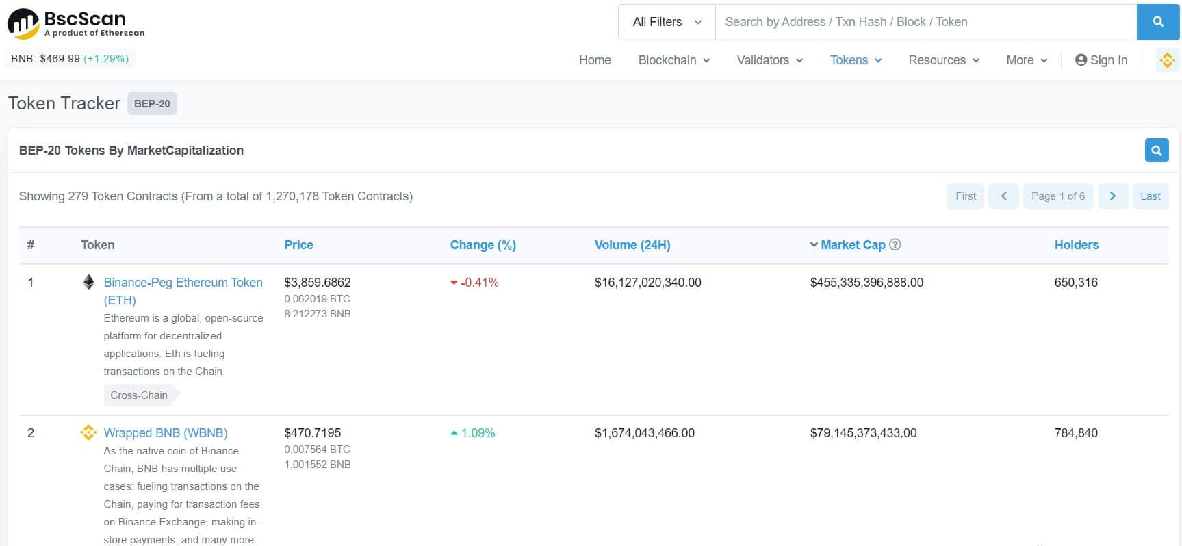Click the Wrapped BNB token icon
Image resolution: width=1182 pixels, height=546 pixels.
(x=88, y=432)
